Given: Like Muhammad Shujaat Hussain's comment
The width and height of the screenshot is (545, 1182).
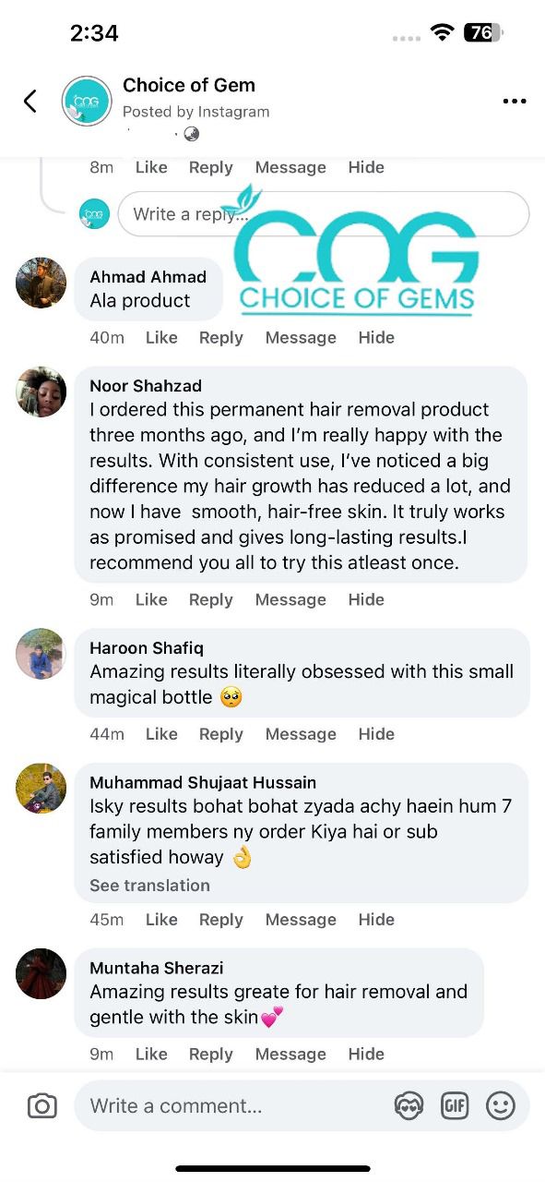Looking at the screenshot, I should coord(161,919).
